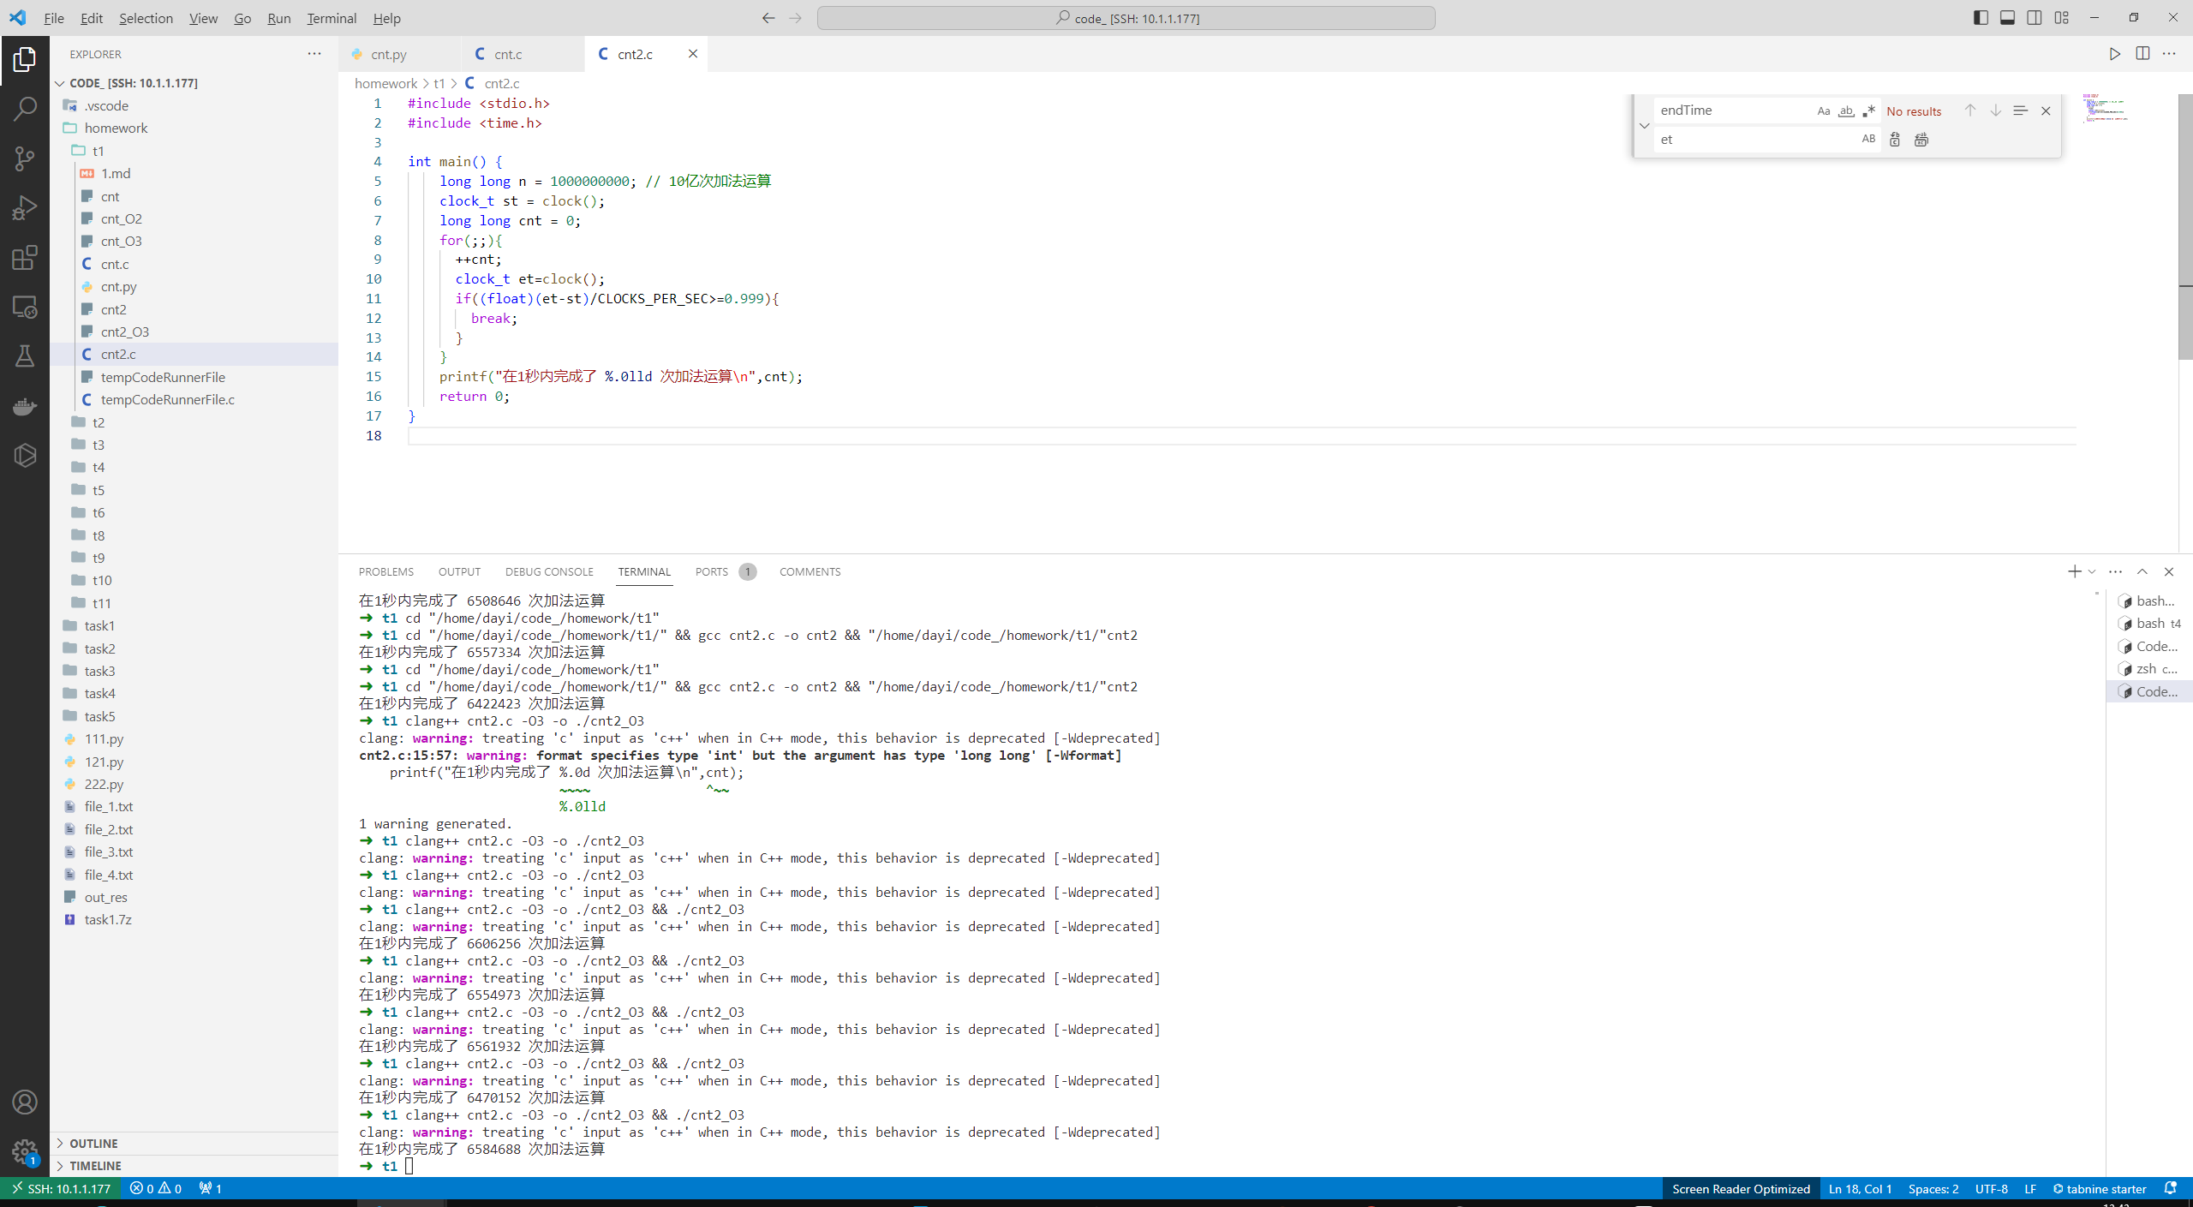The image size is (2193, 1207).
Task: Collapse the replace row in find widget
Action: 1644,125
